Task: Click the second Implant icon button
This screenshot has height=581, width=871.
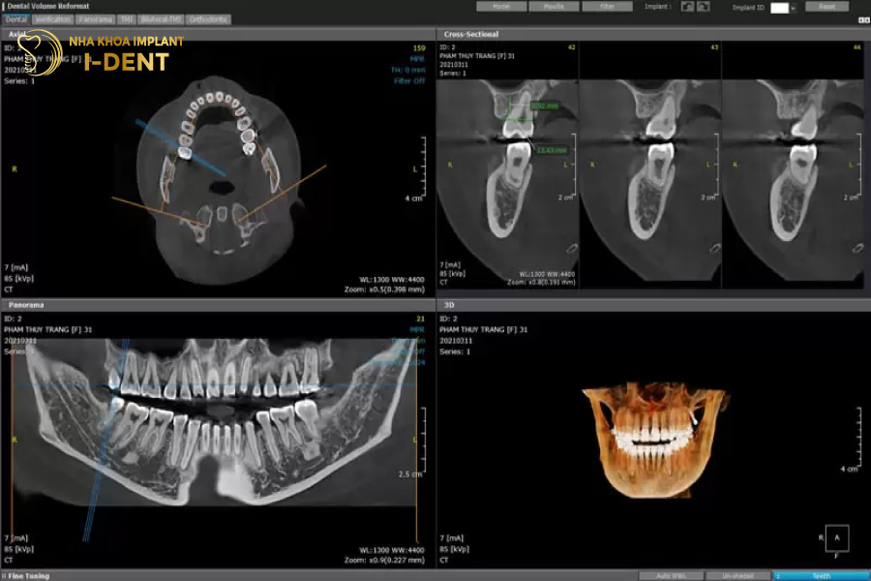Action: click(x=704, y=7)
